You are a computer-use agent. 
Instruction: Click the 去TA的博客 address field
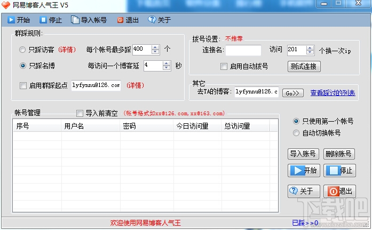(x=257, y=92)
